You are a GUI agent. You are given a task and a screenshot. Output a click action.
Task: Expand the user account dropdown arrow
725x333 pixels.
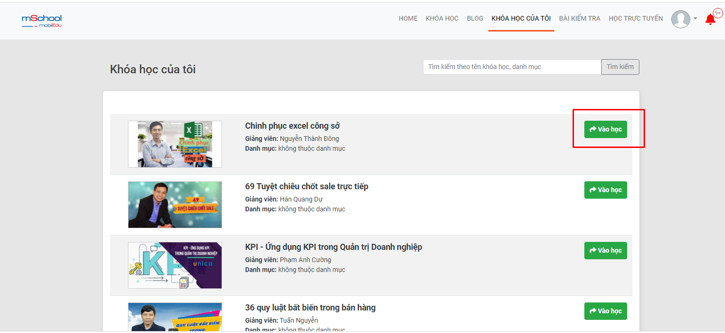pyautogui.click(x=695, y=19)
